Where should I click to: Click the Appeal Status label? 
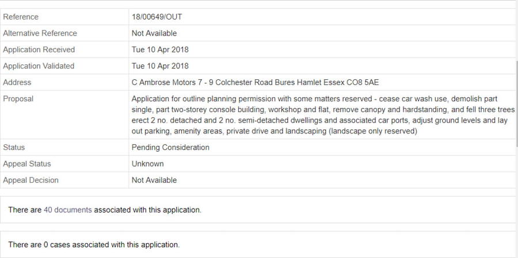(x=26, y=164)
